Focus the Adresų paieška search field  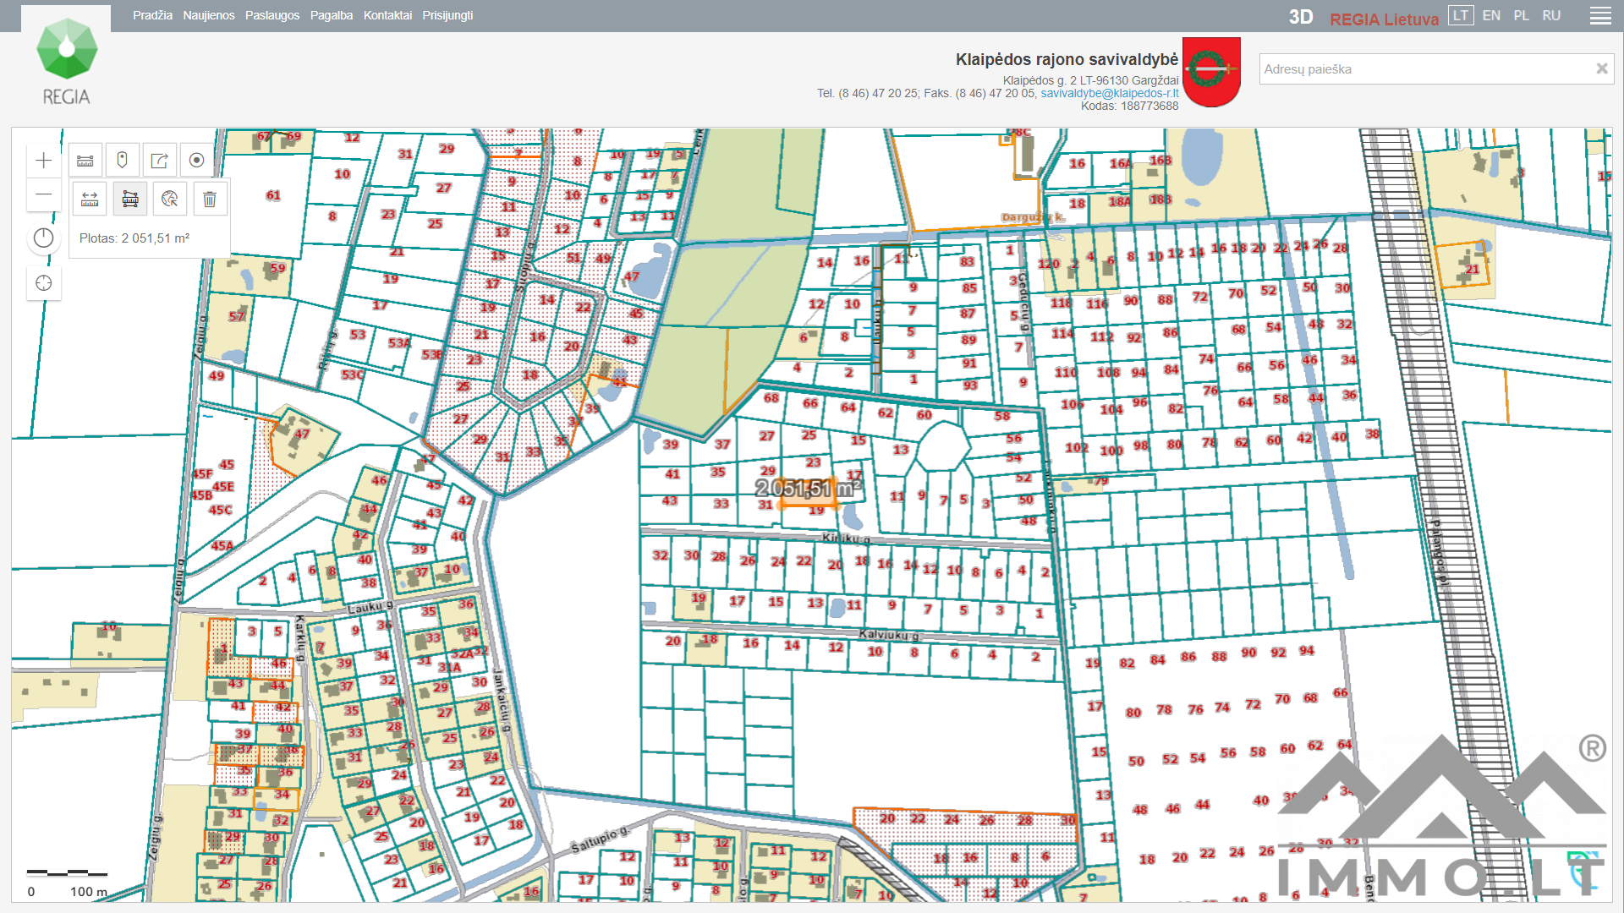(x=1426, y=69)
